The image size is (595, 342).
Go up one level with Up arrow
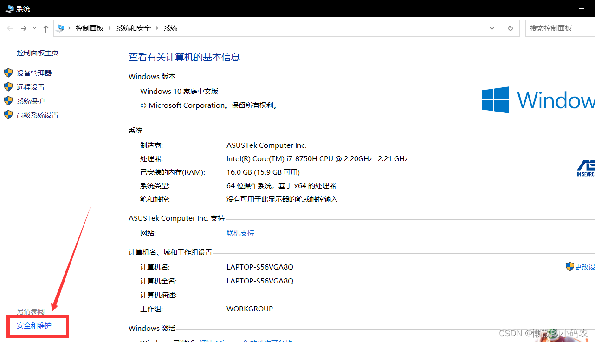pos(45,28)
